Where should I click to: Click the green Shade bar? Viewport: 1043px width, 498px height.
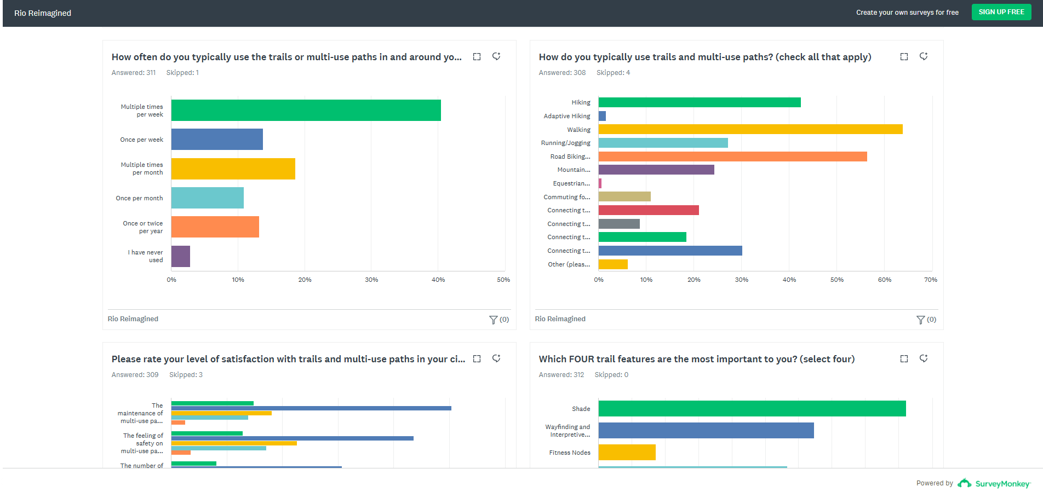click(752, 408)
